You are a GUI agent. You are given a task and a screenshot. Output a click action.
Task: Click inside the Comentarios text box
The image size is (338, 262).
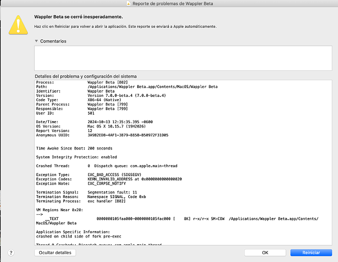coord(183,58)
